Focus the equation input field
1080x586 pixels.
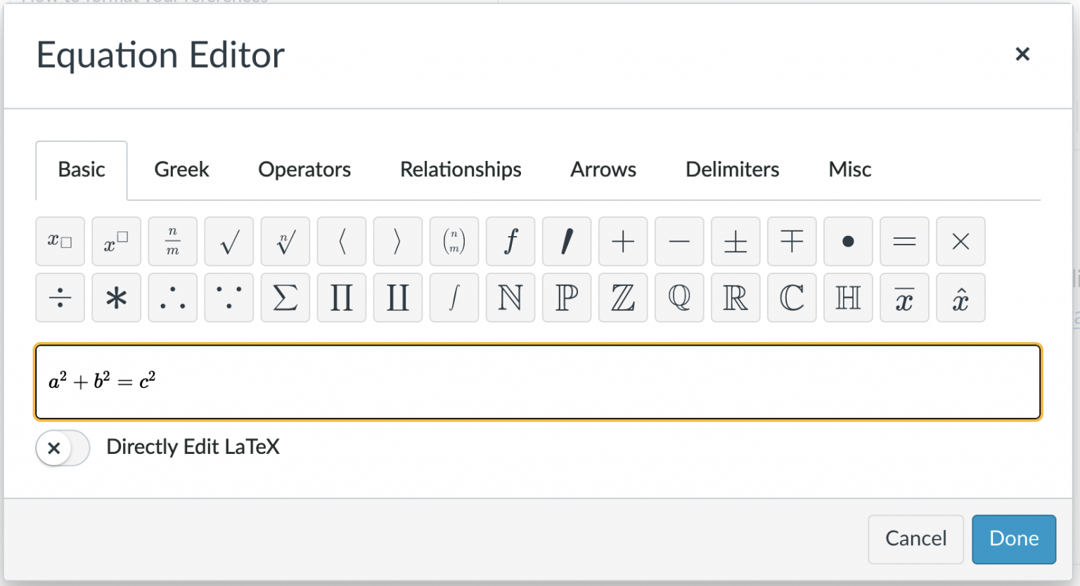[538, 382]
